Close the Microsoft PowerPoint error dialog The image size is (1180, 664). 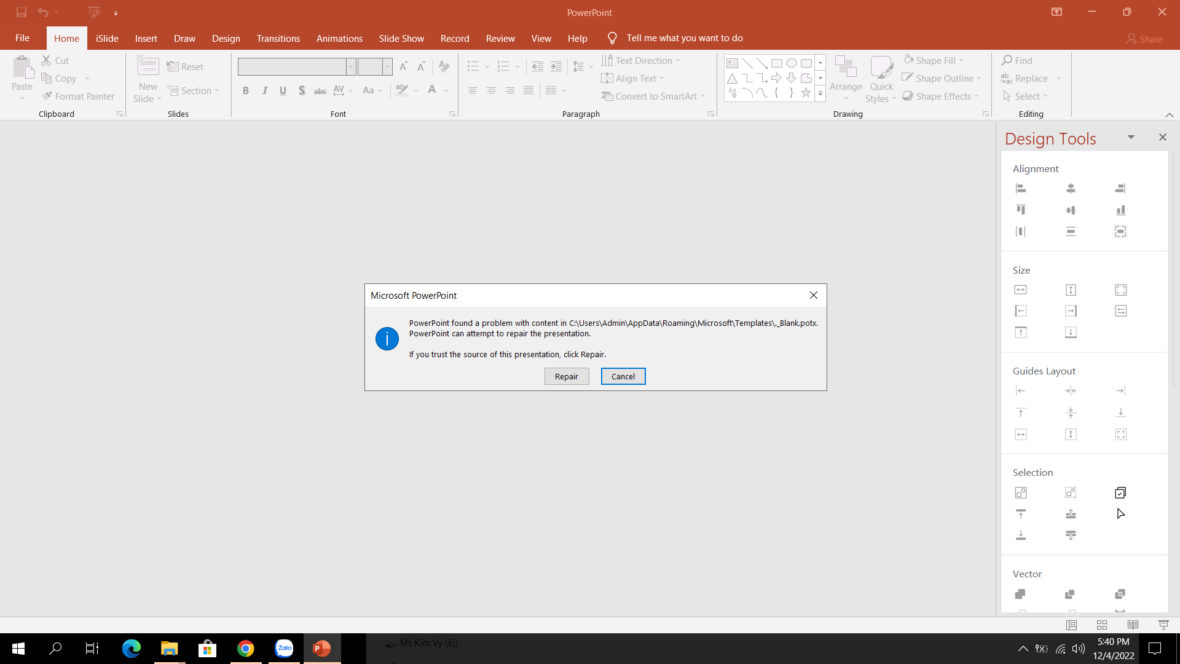(813, 296)
